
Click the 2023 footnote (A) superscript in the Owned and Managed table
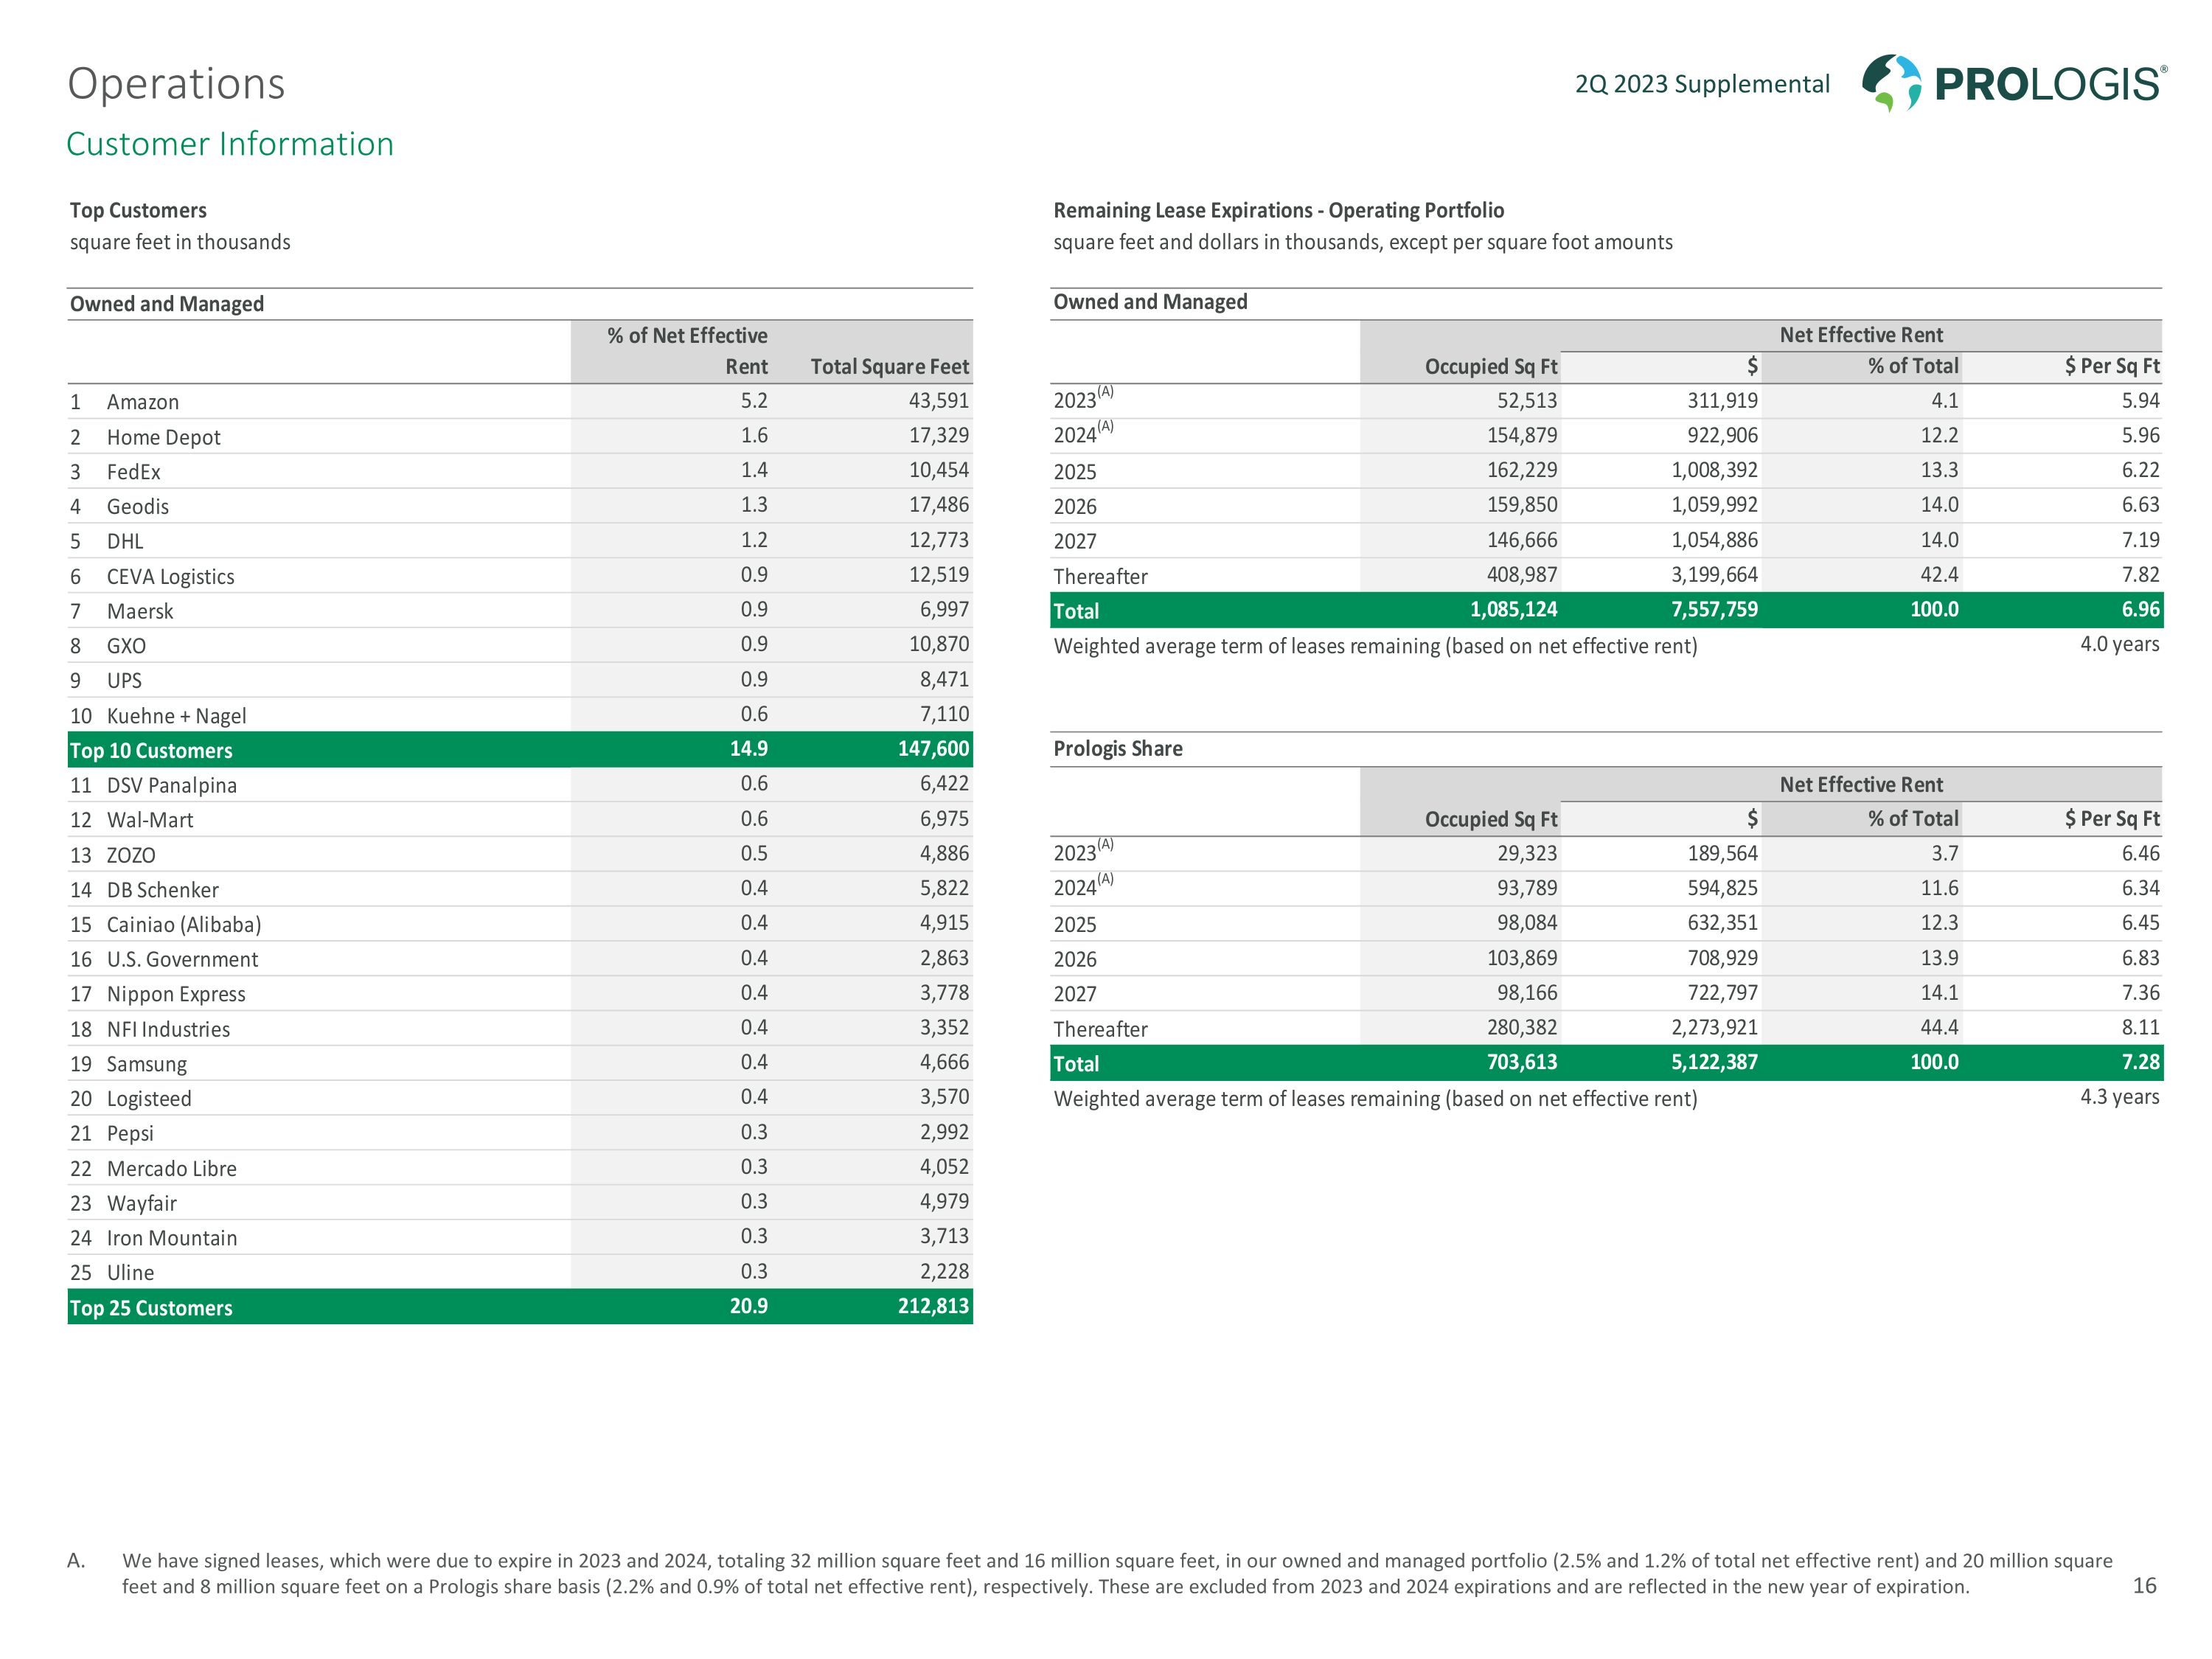pos(1105,392)
